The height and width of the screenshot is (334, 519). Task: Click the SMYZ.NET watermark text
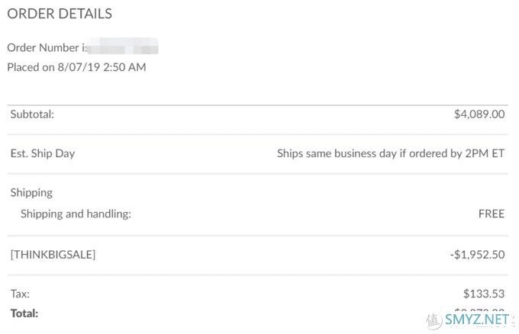[x=477, y=320]
